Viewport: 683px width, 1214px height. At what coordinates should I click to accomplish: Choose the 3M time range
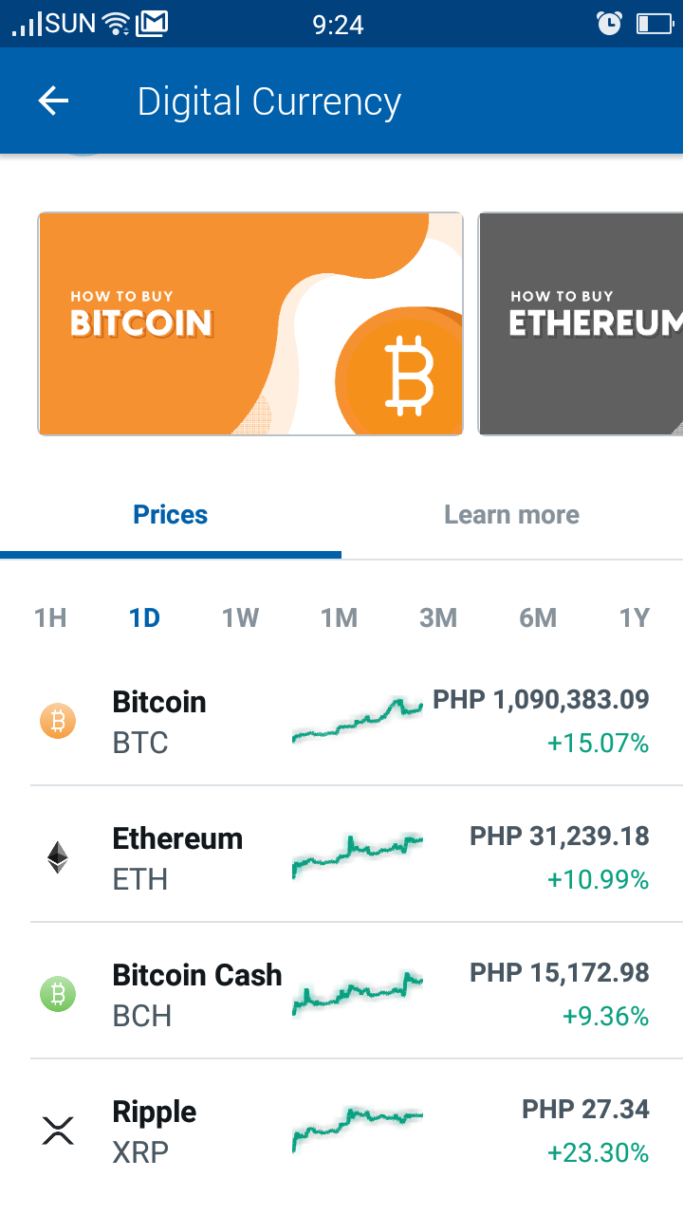438,618
